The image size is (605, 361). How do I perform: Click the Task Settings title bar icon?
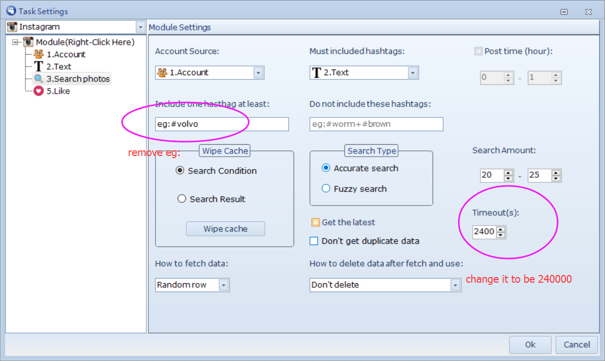pos(10,11)
